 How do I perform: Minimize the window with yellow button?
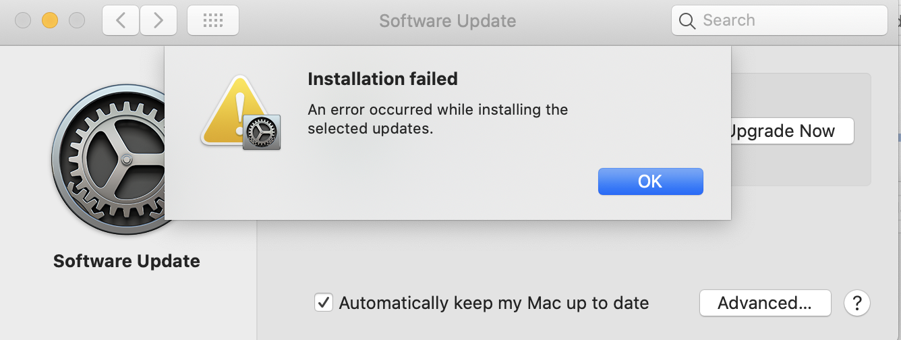point(50,21)
